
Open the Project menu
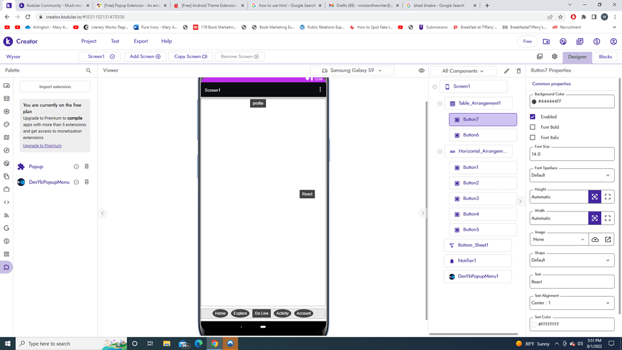coord(89,41)
